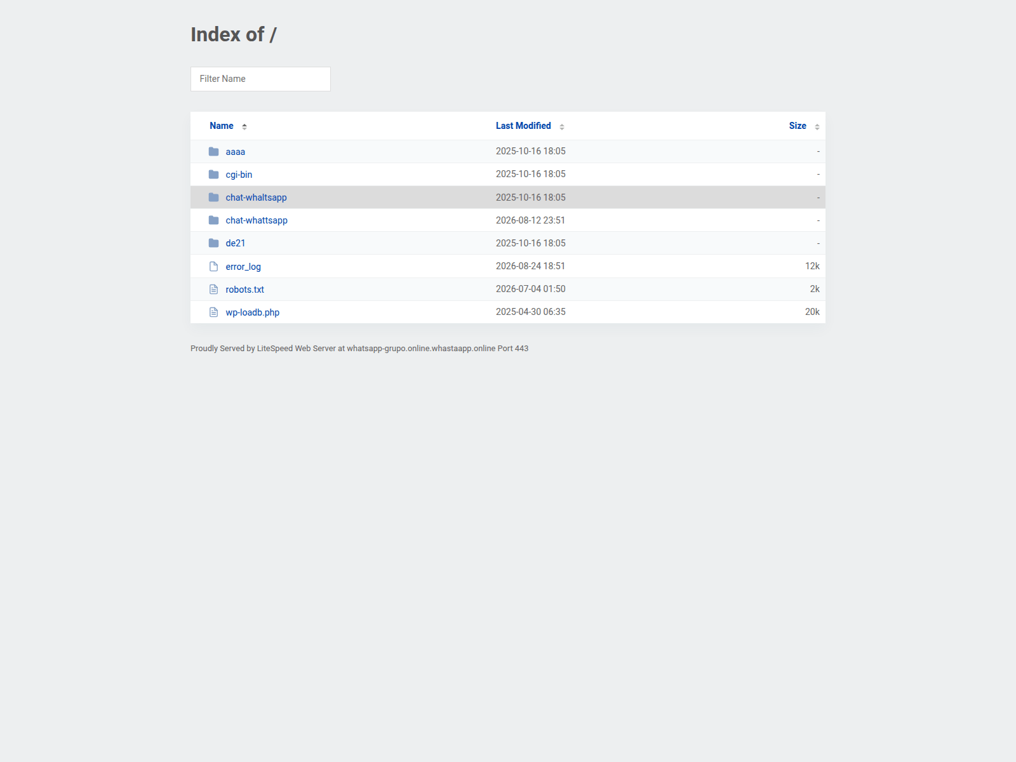Open the cgi-bin directory link
Viewport: 1016px width, 762px height.
[239, 175]
